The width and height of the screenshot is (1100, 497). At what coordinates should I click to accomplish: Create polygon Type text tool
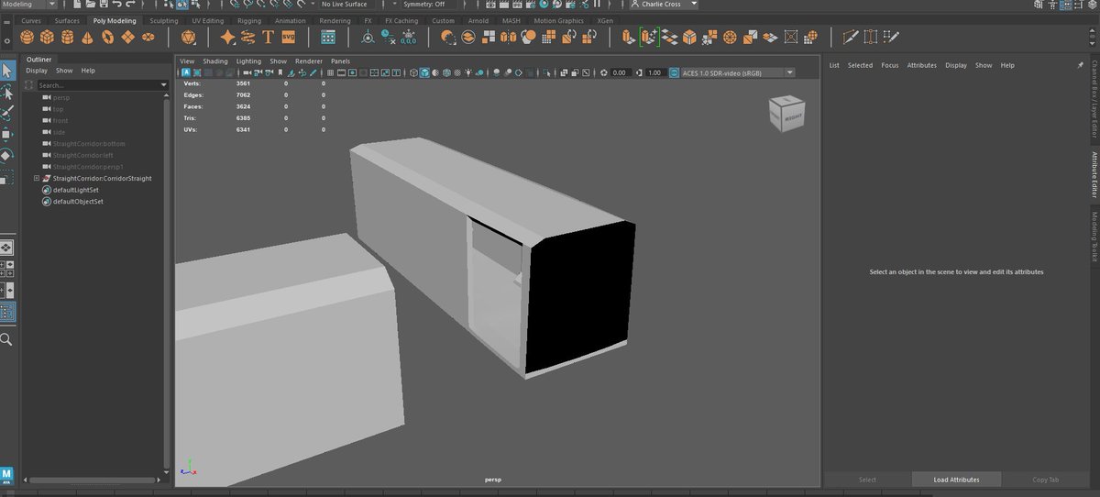268,37
